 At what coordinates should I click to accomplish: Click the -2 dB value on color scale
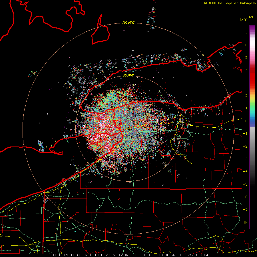[x=245, y=146]
